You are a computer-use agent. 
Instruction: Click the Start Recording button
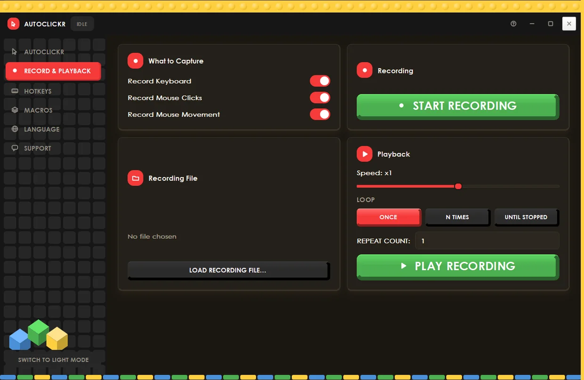458,106
